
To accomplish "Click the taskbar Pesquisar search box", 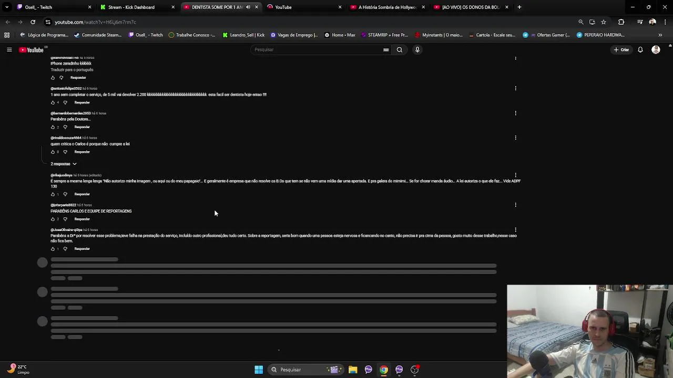I will (x=307, y=370).
